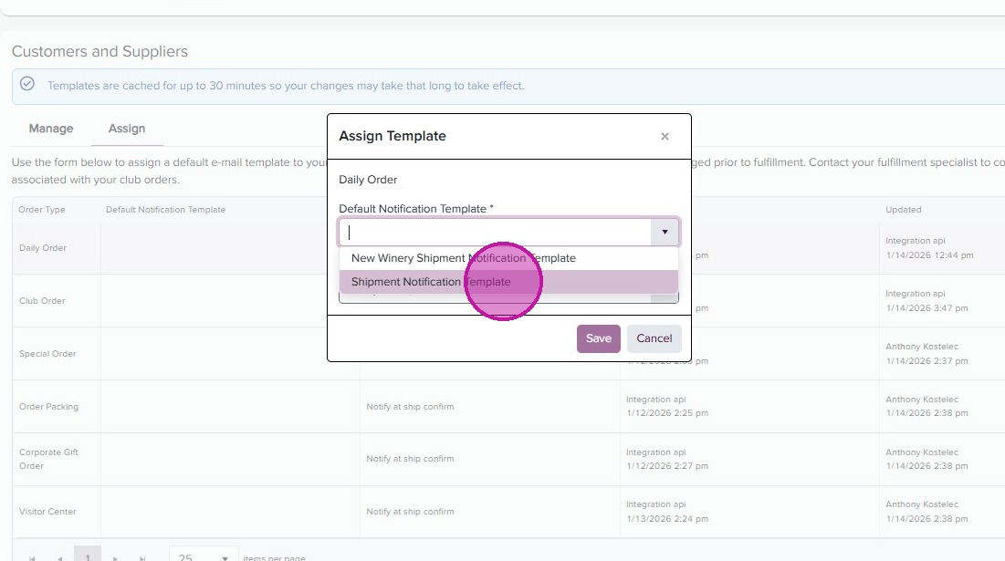Jump to last page of results

[141, 557]
